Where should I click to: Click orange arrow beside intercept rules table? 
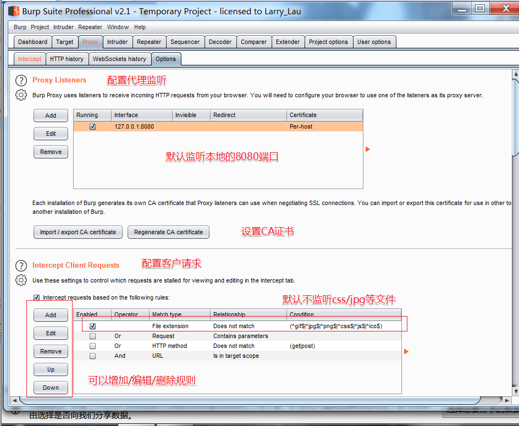[x=406, y=352]
